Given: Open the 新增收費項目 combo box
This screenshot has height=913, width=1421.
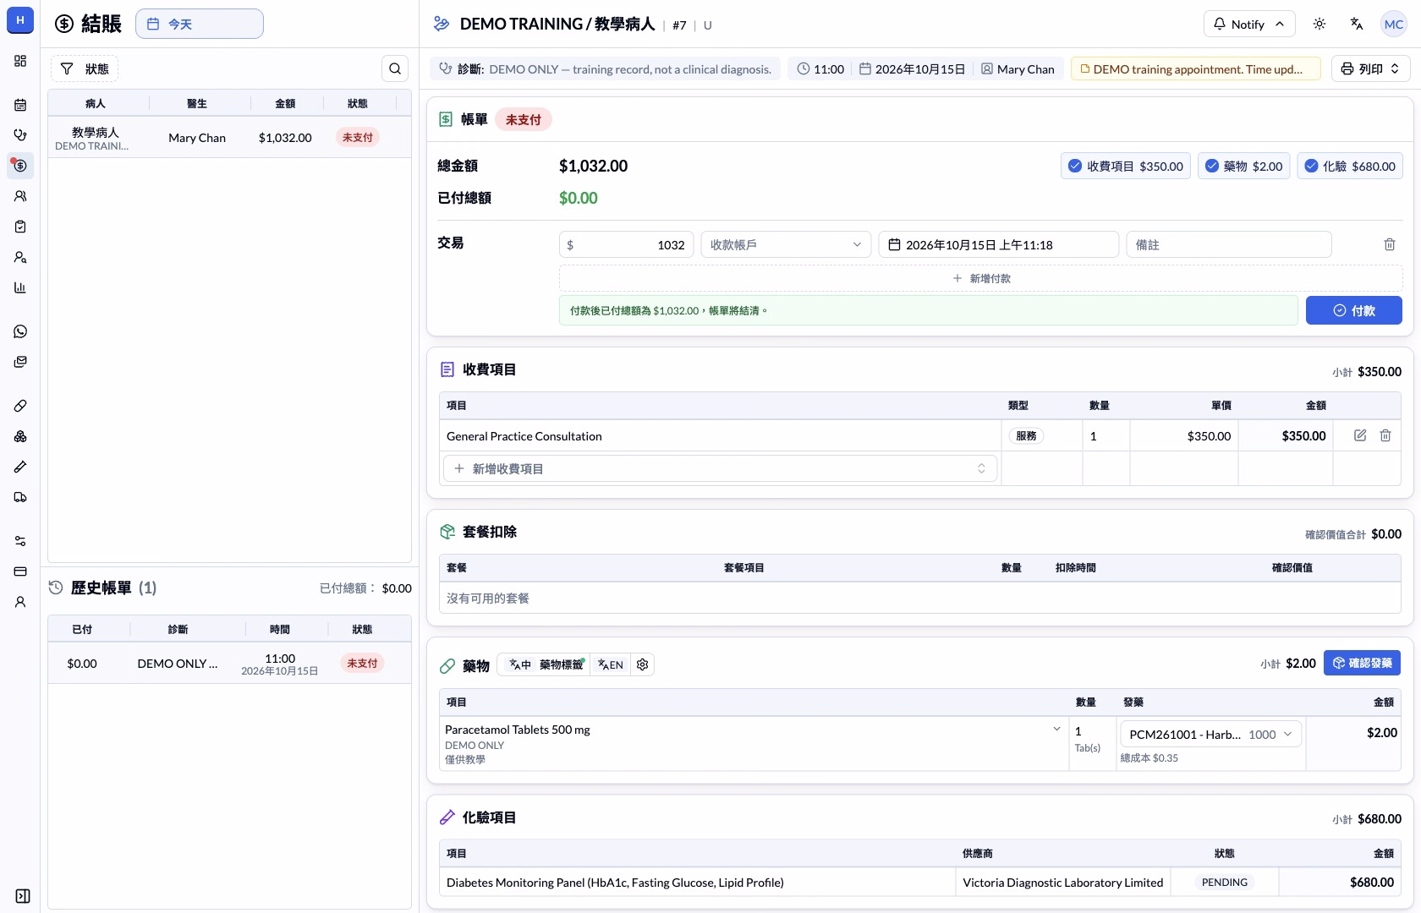Looking at the screenshot, I should (720, 468).
